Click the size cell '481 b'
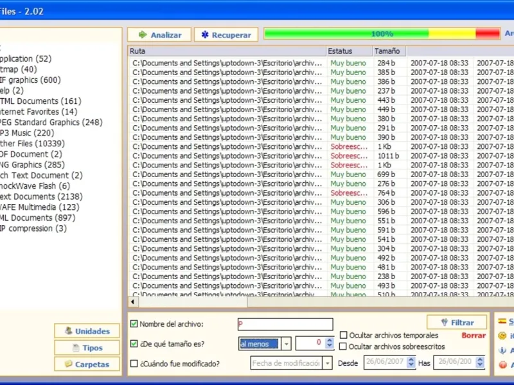 pyautogui.click(x=386, y=267)
